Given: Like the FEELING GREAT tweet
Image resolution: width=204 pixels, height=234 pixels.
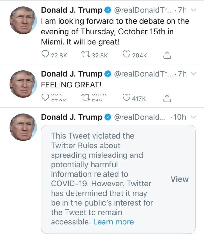Looking at the screenshot, I should (127, 98).
